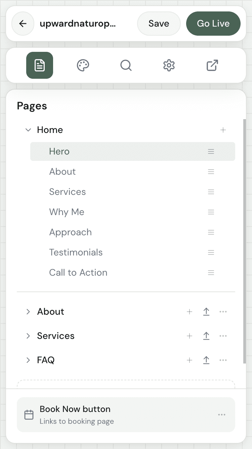Click the Save button
The height and width of the screenshot is (449, 252).
(x=159, y=24)
